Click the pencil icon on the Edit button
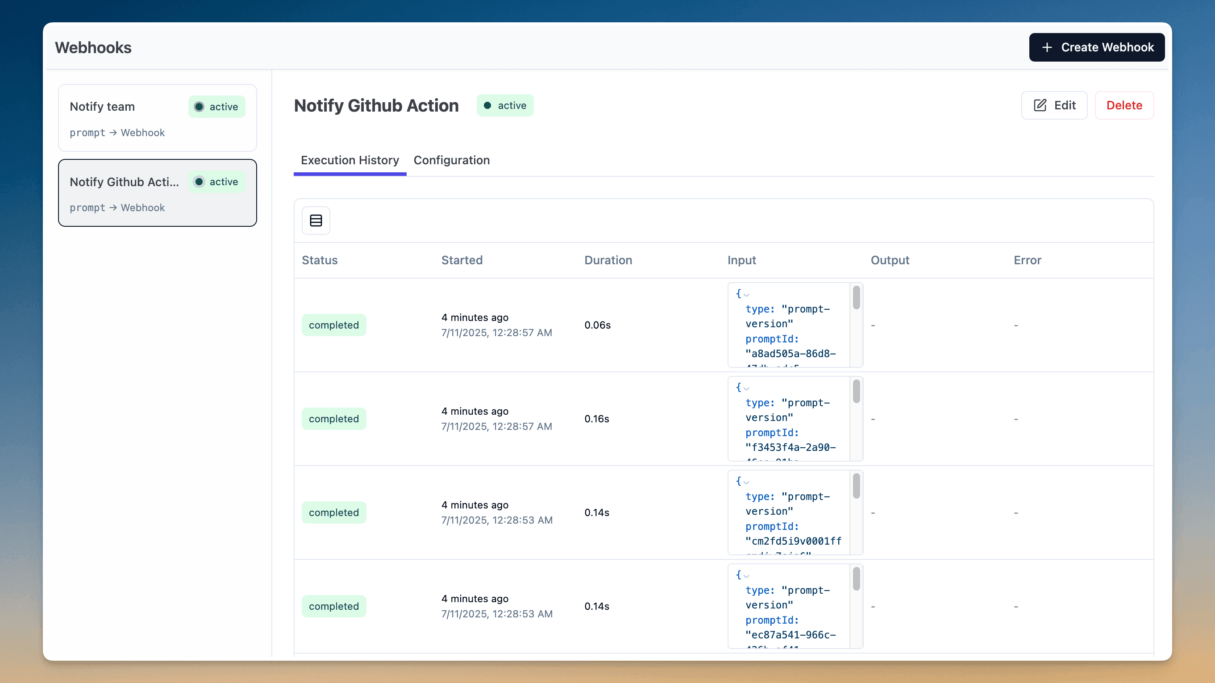This screenshot has width=1215, height=683. (x=1040, y=105)
